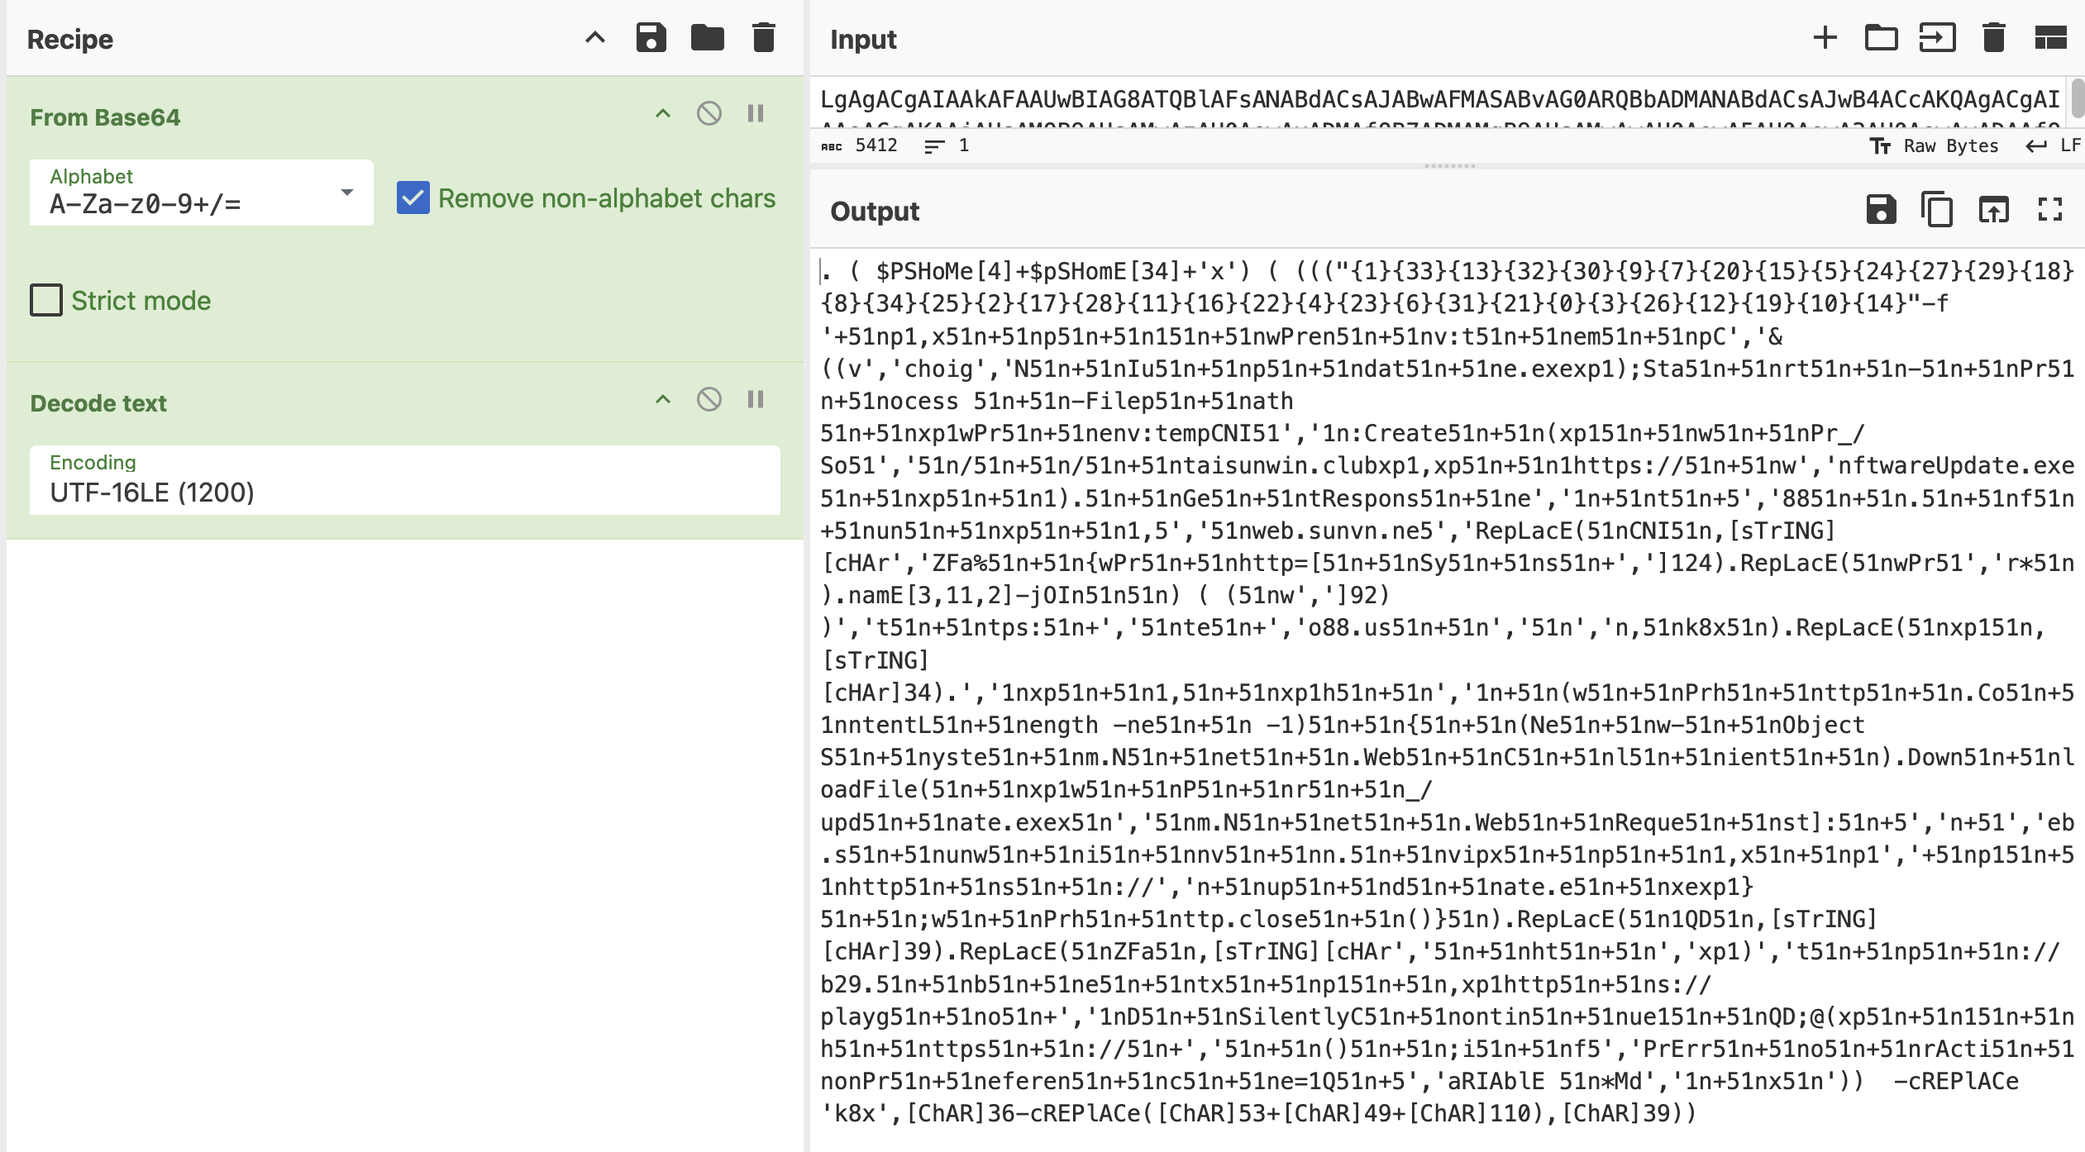This screenshot has width=2085, height=1152.
Task: Collapse the From Base64 operation
Action: coord(662,114)
